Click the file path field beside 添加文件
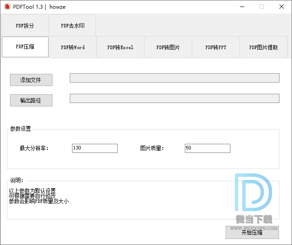Screen dimensions: 292x245 (174, 78)
